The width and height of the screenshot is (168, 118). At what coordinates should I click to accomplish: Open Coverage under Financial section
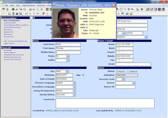pos(8,50)
